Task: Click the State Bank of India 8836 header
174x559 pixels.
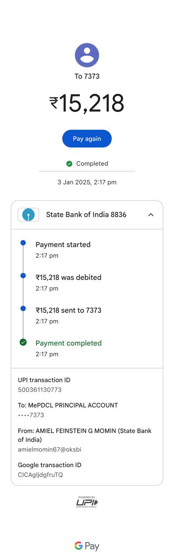Action: point(87,215)
